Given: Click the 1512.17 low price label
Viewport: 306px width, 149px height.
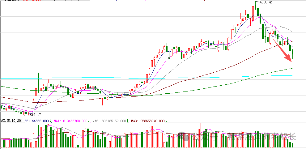Looking at the screenshot, I should (x=35, y=115).
